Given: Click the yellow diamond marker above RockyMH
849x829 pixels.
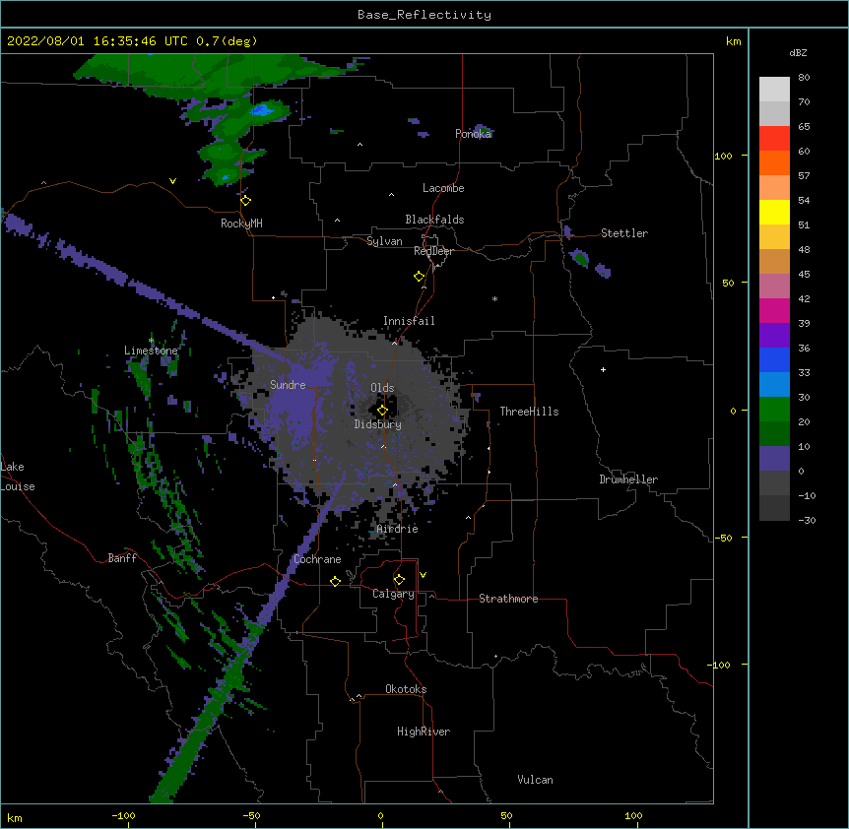Looking at the screenshot, I should pos(245,201).
